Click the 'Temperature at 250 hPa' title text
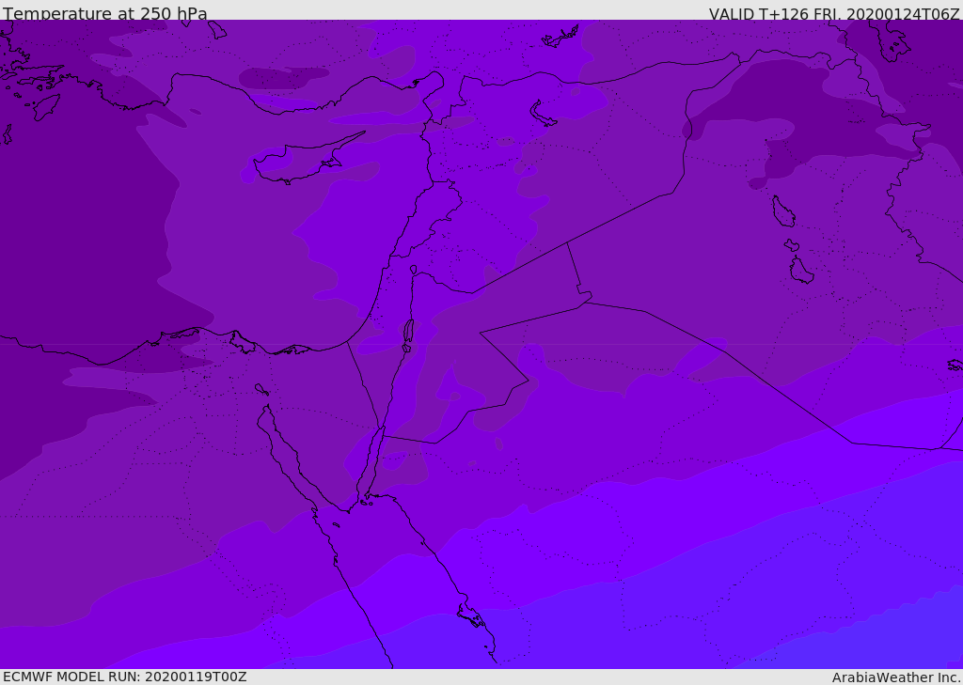 pyautogui.click(x=105, y=13)
